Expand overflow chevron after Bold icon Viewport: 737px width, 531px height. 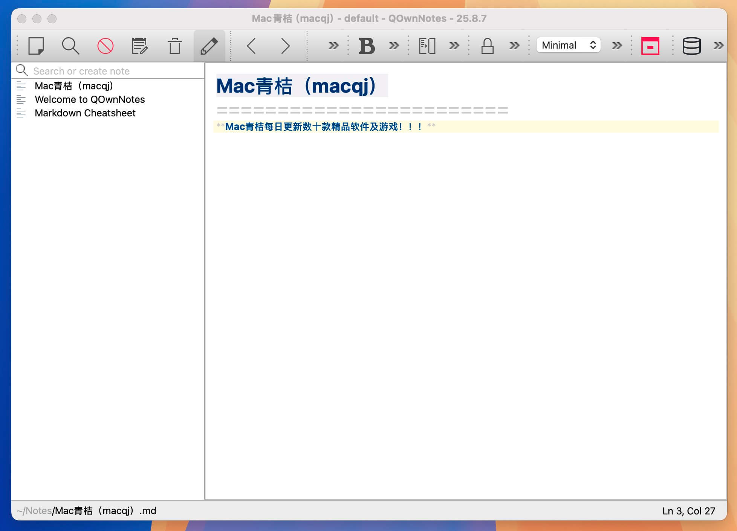pyautogui.click(x=394, y=46)
